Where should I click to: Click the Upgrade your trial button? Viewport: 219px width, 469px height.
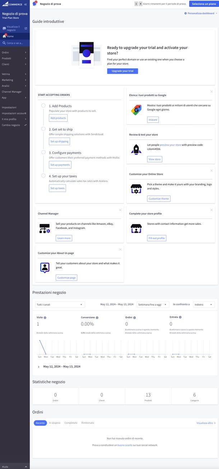(122, 71)
